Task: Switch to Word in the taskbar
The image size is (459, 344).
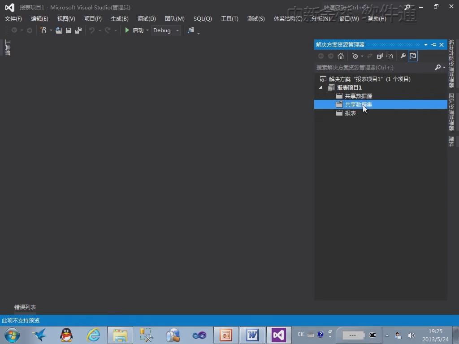Action: 252,335
